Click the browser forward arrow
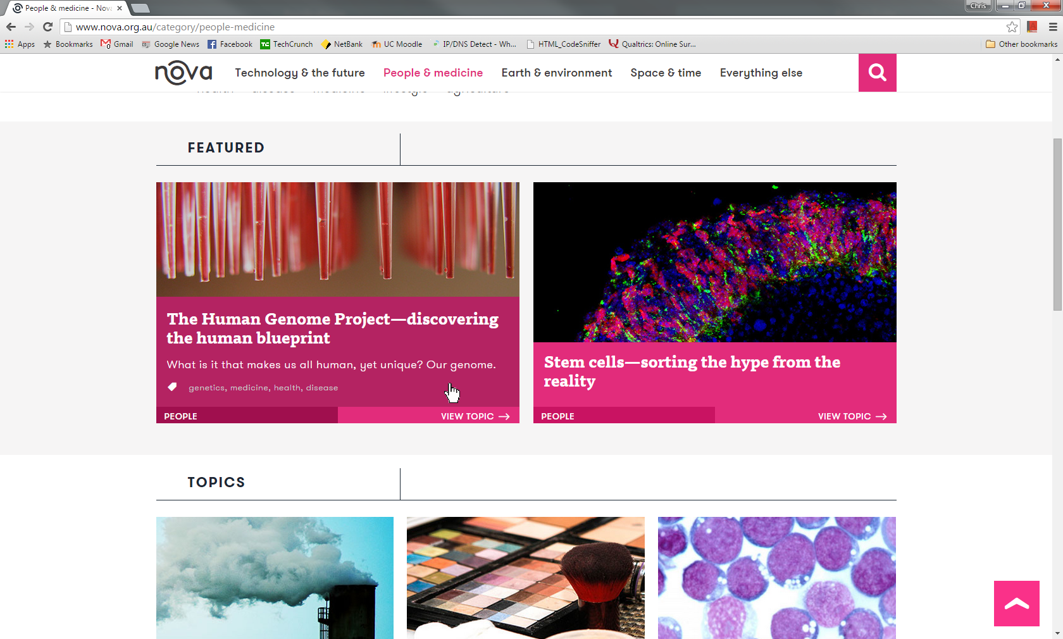This screenshot has height=639, width=1063. click(29, 27)
